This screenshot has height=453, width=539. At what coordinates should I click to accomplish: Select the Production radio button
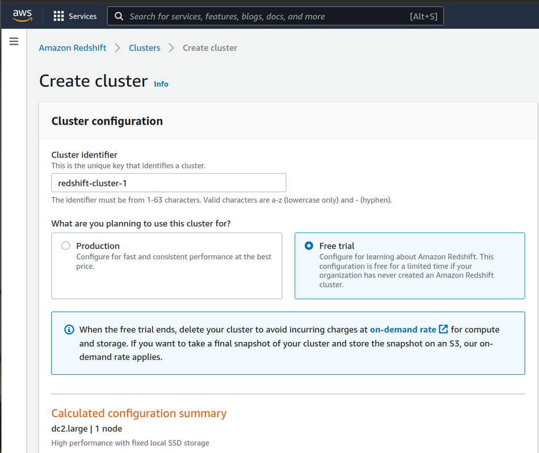point(66,246)
